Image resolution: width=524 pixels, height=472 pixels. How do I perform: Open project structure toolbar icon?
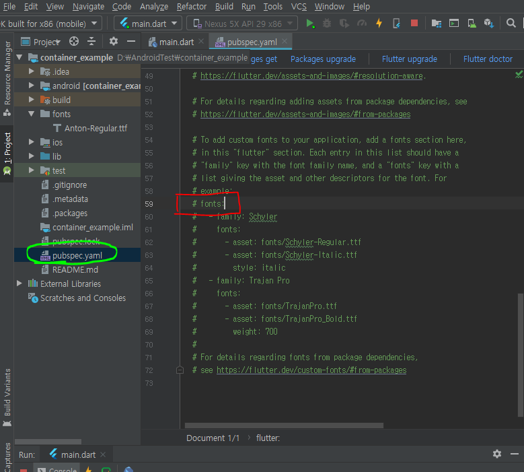coord(437,24)
